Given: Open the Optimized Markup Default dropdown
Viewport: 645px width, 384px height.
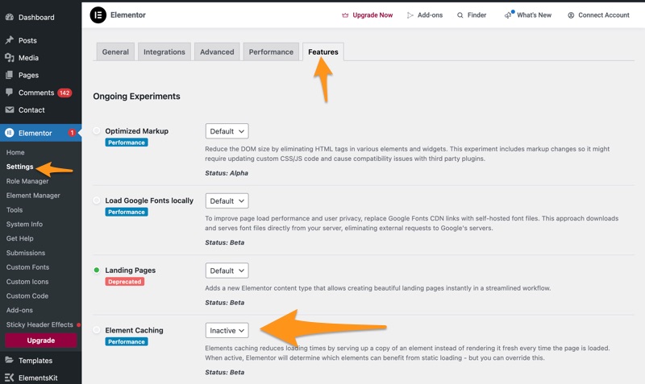Looking at the screenshot, I should coord(227,131).
